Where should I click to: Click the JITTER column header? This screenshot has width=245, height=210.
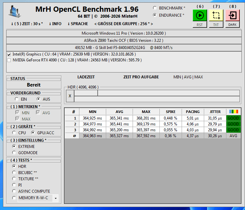click(215, 112)
